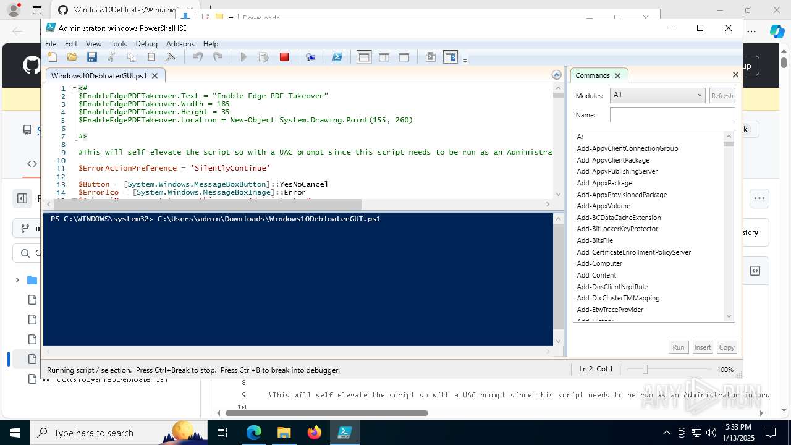The width and height of the screenshot is (791, 445).
Task: Close the add-on pane with X
Action: click(735, 75)
